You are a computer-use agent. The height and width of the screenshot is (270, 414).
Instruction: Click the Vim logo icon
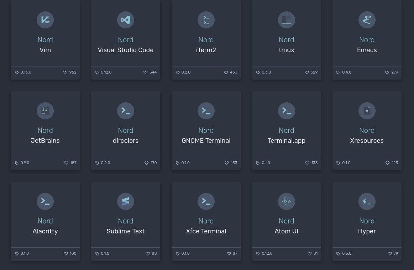coord(45,20)
